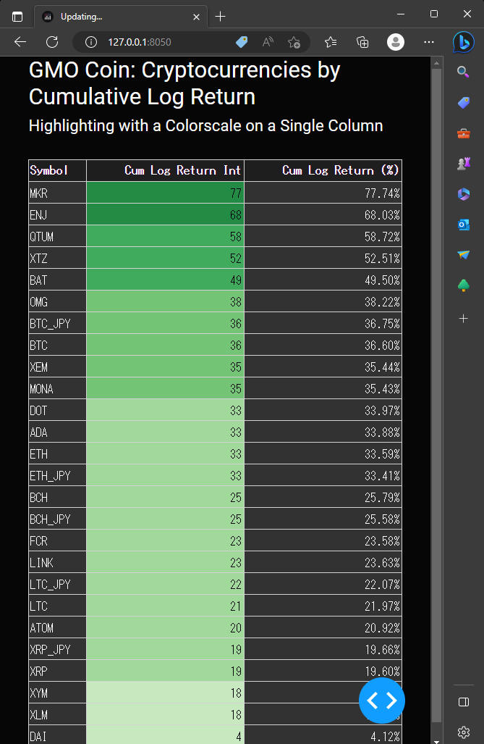The height and width of the screenshot is (744, 484).
Task: Select the LINK symbol cell
Action: 57,563
